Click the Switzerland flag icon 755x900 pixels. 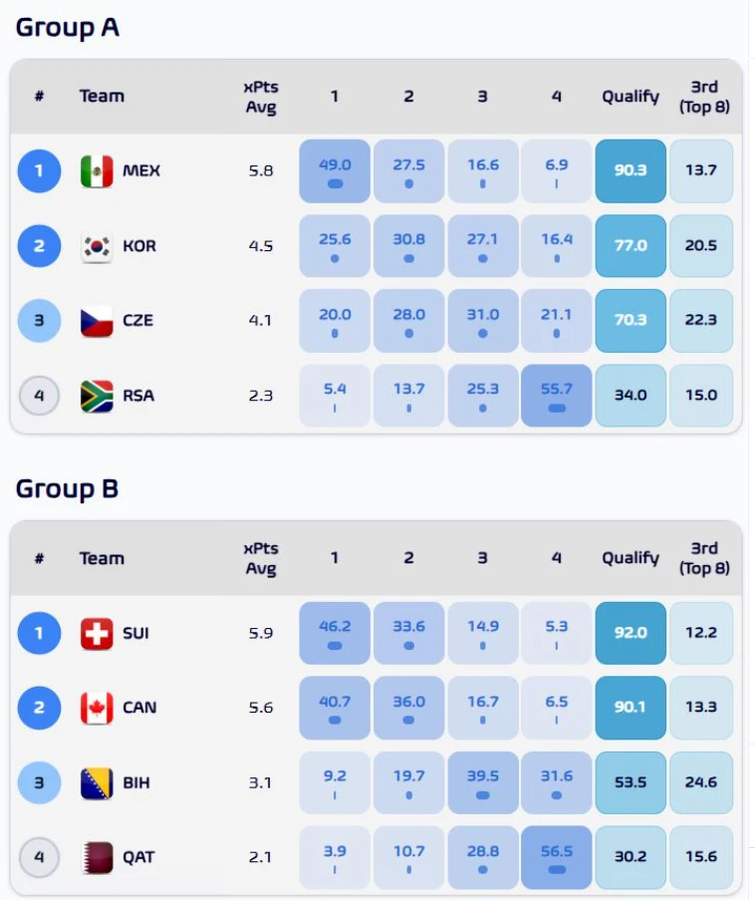click(x=97, y=633)
